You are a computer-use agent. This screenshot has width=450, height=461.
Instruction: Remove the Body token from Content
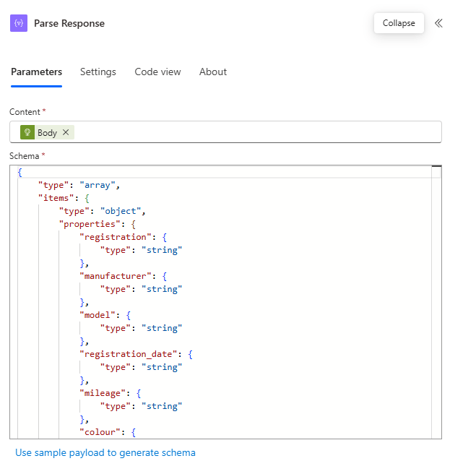(66, 132)
